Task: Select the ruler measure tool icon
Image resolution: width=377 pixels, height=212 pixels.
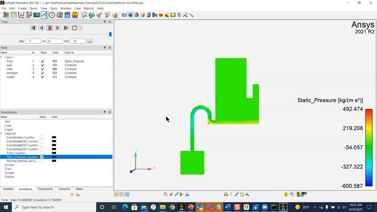Action: 191,15
